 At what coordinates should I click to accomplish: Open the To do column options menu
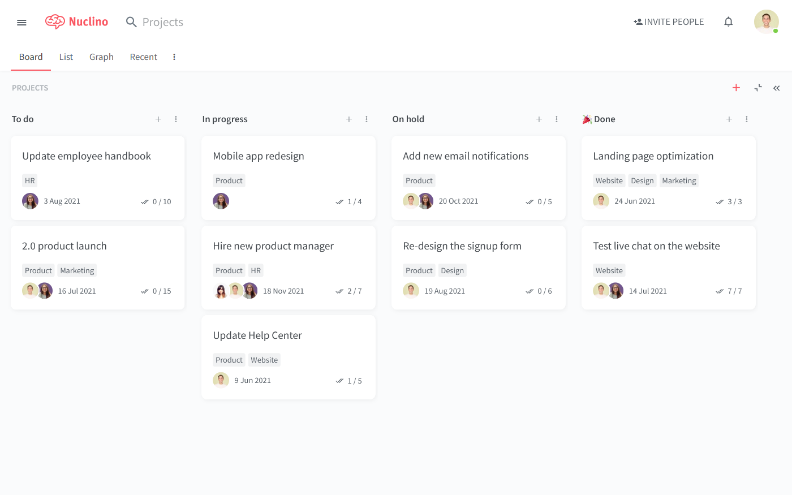coord(176,119)
